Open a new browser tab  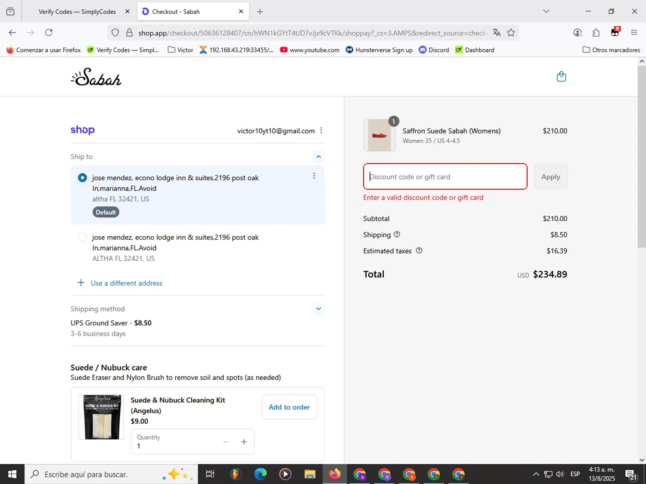click(x=260, y=12)
